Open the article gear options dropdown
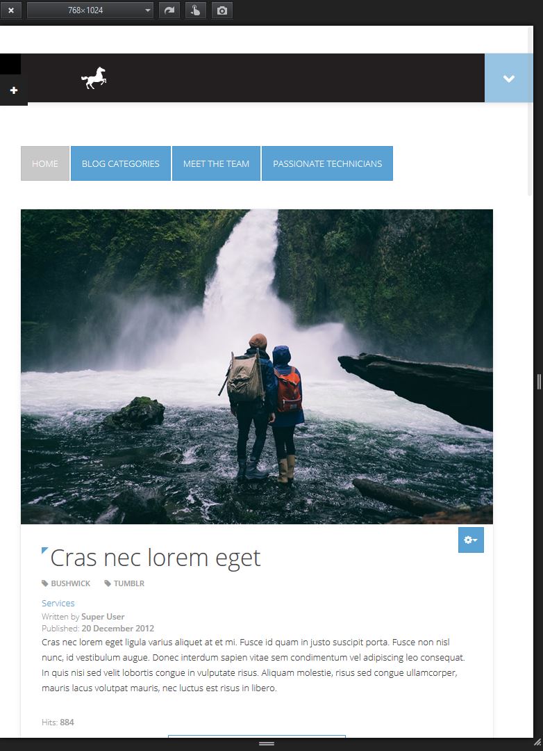This screenshot has height=751, width=543. (471, 540)
